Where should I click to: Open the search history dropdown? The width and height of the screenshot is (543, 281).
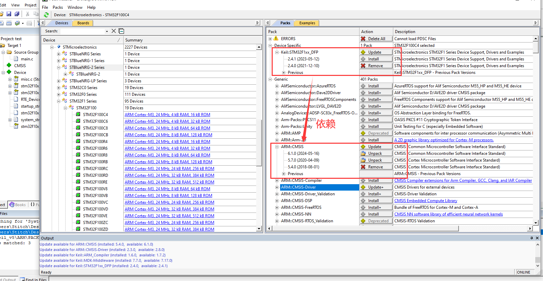click(x=107, y=31)
